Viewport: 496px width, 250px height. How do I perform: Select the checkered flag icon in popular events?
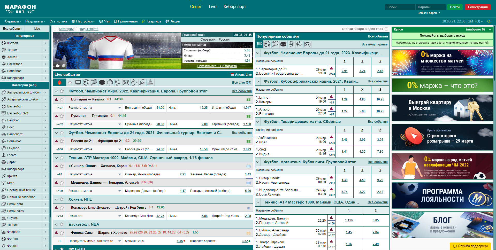(x=259, y=44)
